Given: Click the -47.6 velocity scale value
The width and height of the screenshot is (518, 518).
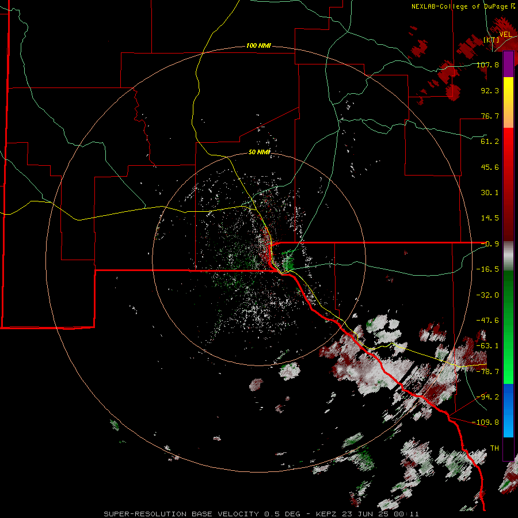Looking at the screenshot, I should pos(487,321).
